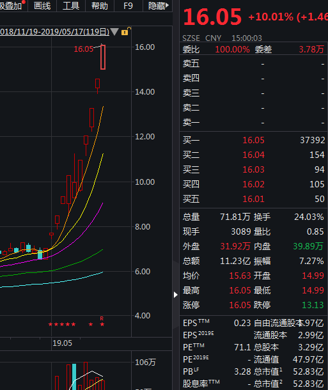This screenshot has width=328, height=390.
Task: Open the 帮助 menu
Action: [100, 6]
